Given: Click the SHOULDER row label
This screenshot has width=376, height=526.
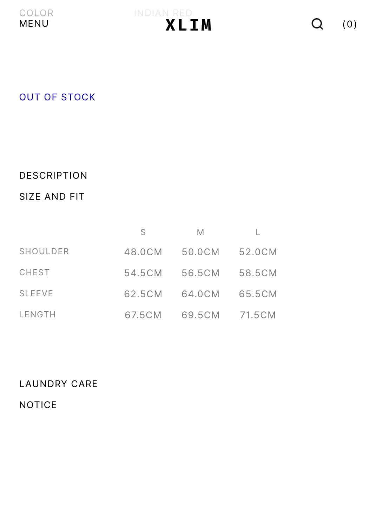Looking at the screenshot, I should tap(44, 251).
